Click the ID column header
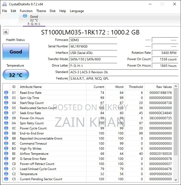Viewport: 181px width, 185px height. pyautogui.click(x=14, y=87)
